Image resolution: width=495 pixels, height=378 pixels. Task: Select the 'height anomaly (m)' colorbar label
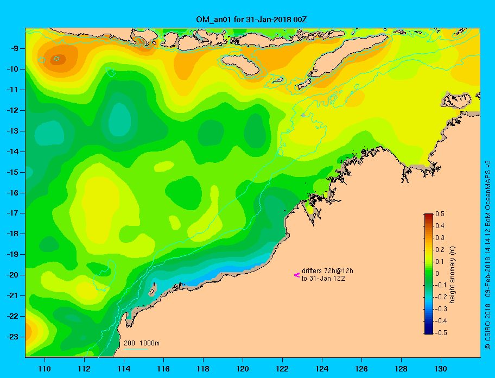click(452, 274)
